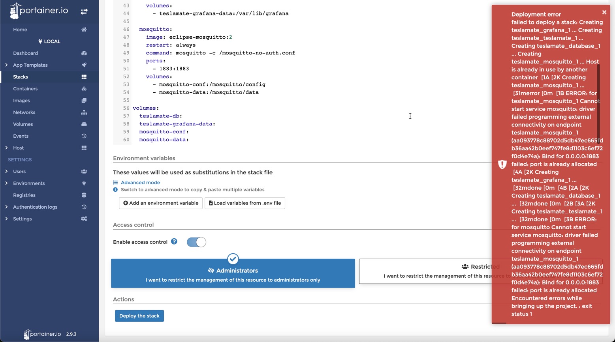
Task: Expand the Host submenu chevron
Action: pos(6,148)
